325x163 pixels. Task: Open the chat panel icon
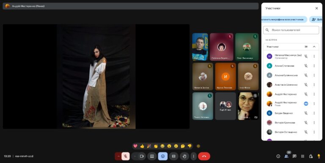[x=295, y=156]
